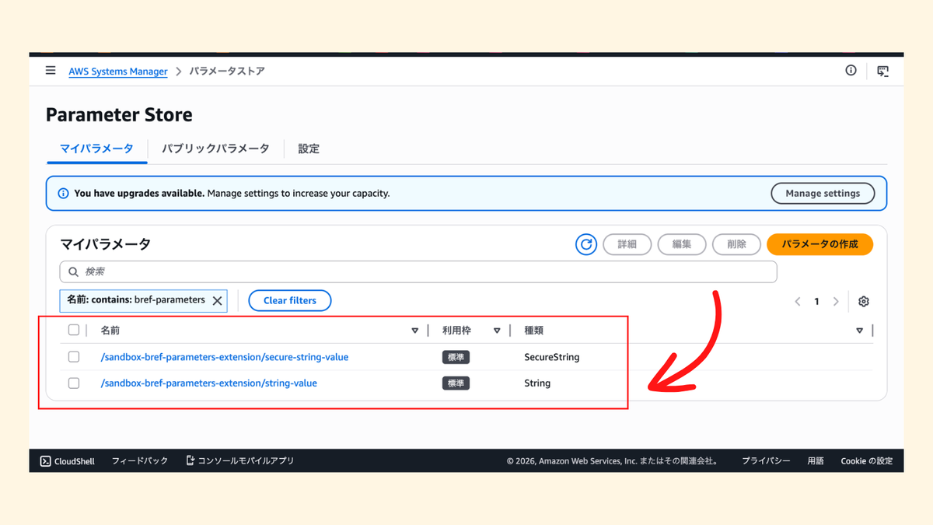Click 詳細 button
The width and height of the screenshot is (933, 525).
click(x=627, y=244)
